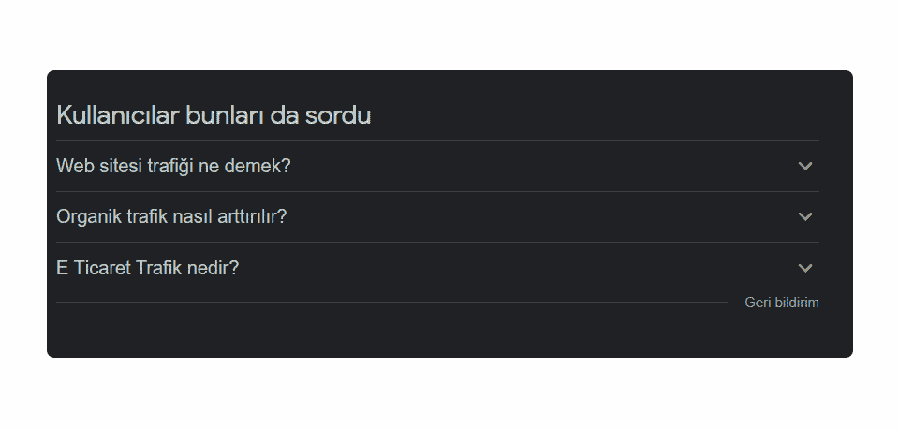
Task: Expand chevron beside "Web sitesi trafiği ne demek?"
Action: click(x=804, y=166)
